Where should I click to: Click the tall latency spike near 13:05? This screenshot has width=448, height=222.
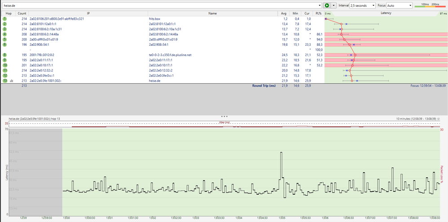pyautogui.click(x=281, y=165)
